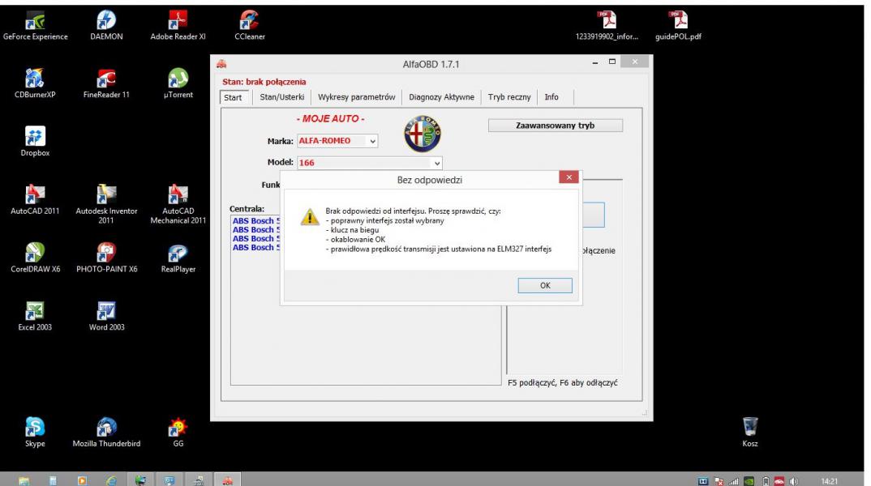Open the media player taskbar icon
The width and height of the screenshot is (871, 486).
click(82, 480)
